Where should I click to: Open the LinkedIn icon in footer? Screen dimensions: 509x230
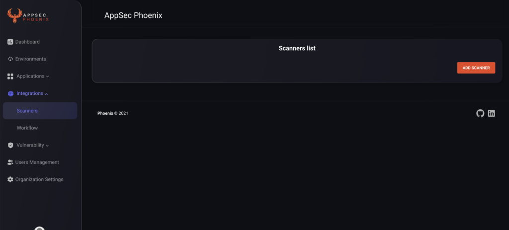[492, 113]
